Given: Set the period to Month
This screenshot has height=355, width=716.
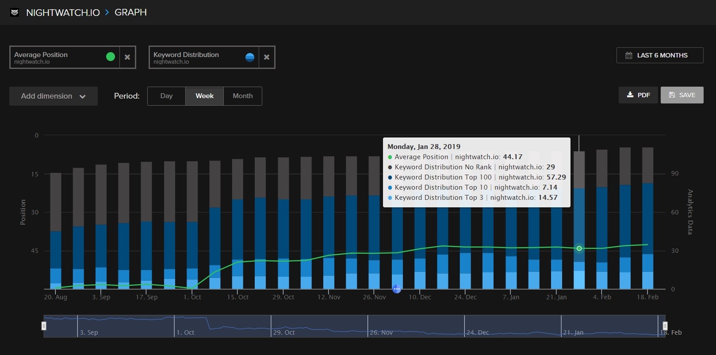Looking at the screenshot, I should tap(243, 96).
